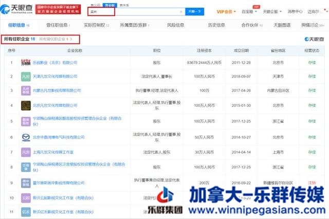
Task: Click the 内蒙古自治区 region cell
Action: point(278,90)
